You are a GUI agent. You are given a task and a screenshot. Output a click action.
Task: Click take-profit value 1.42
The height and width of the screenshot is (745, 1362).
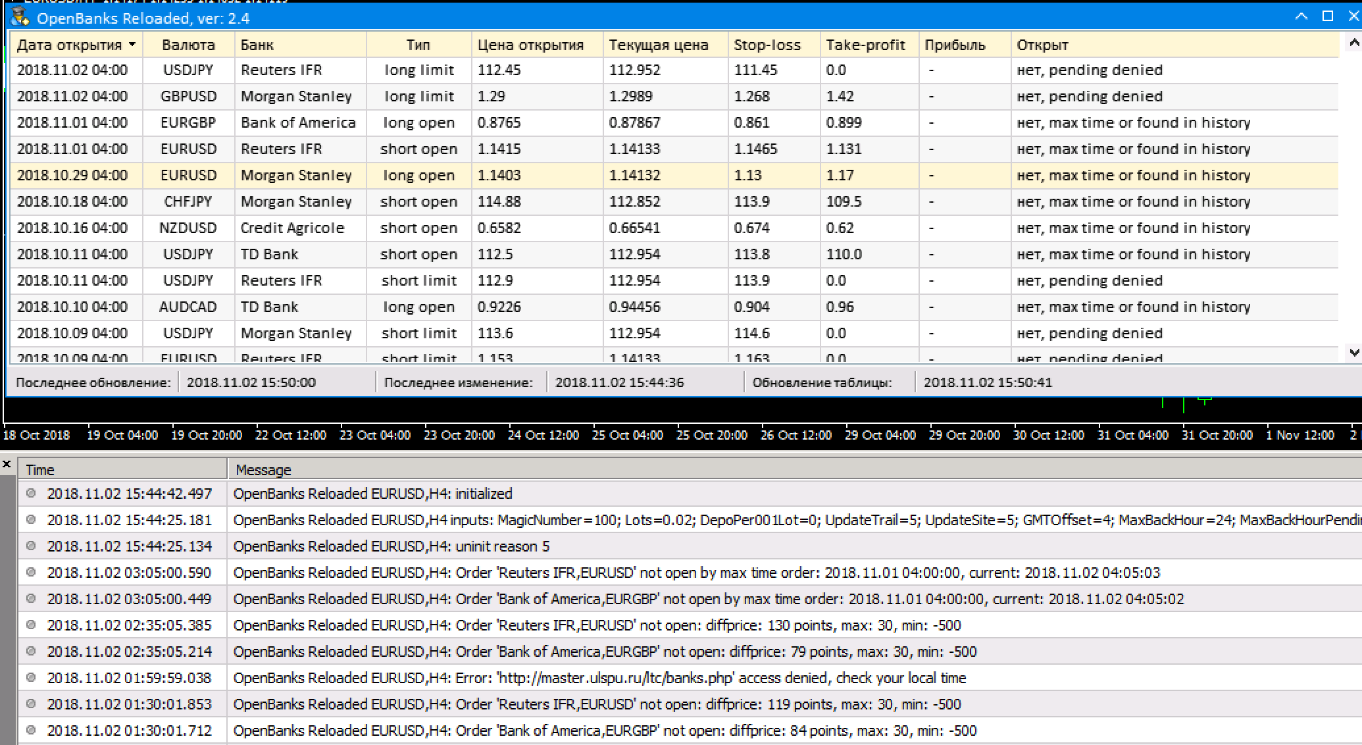(x=869, y=96)
